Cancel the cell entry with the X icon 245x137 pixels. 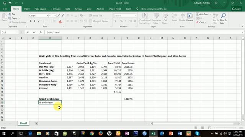(28, 32)
